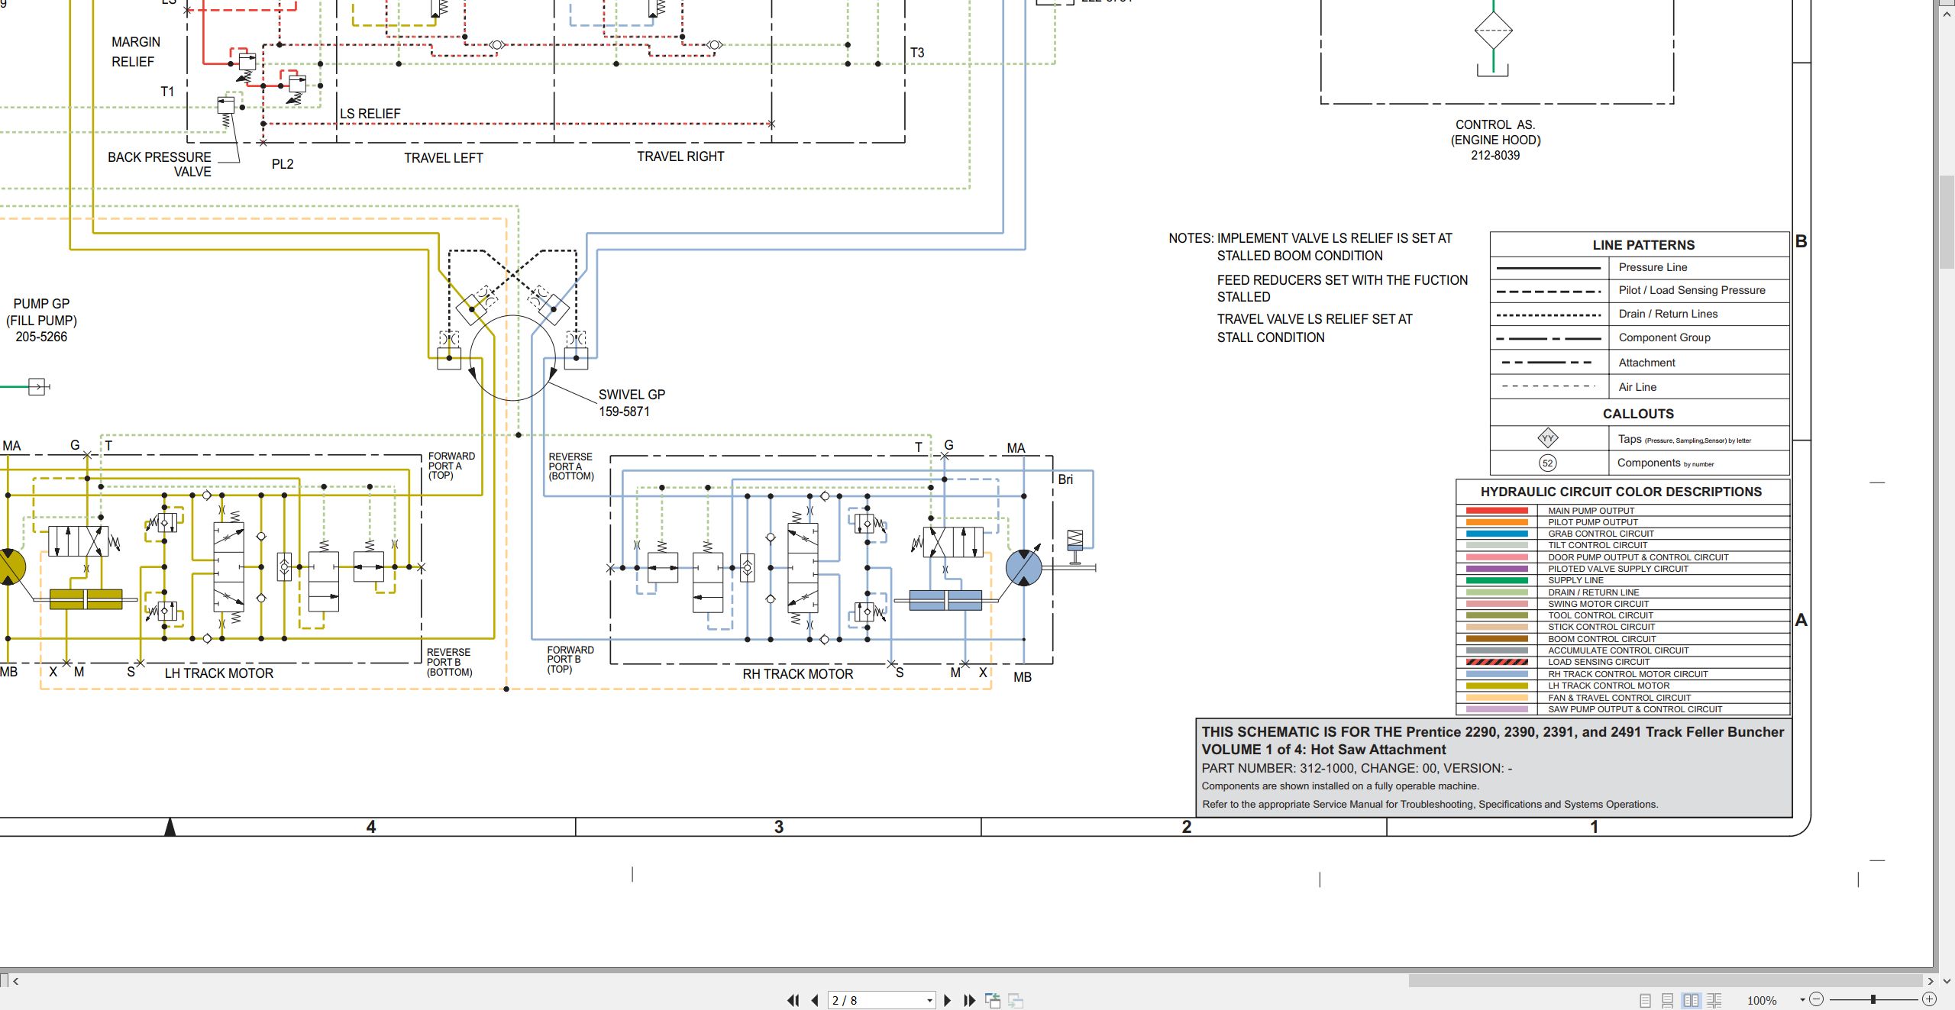Select continuous page layout icon
Viewport: 1955px width, 1010px height.
click(x=1668, y=1000)
